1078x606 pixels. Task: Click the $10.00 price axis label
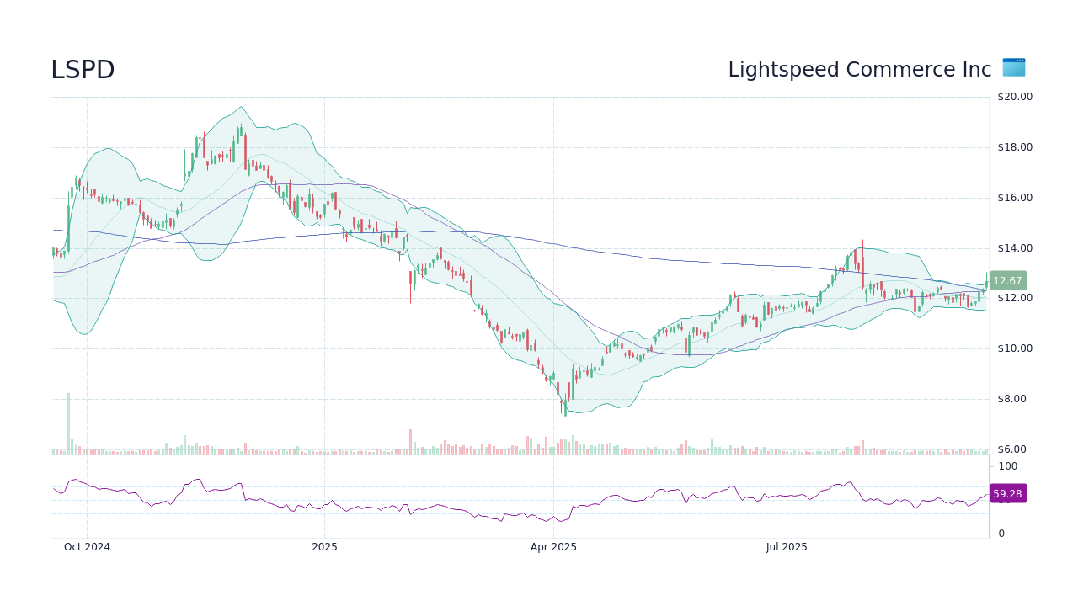1015,348
